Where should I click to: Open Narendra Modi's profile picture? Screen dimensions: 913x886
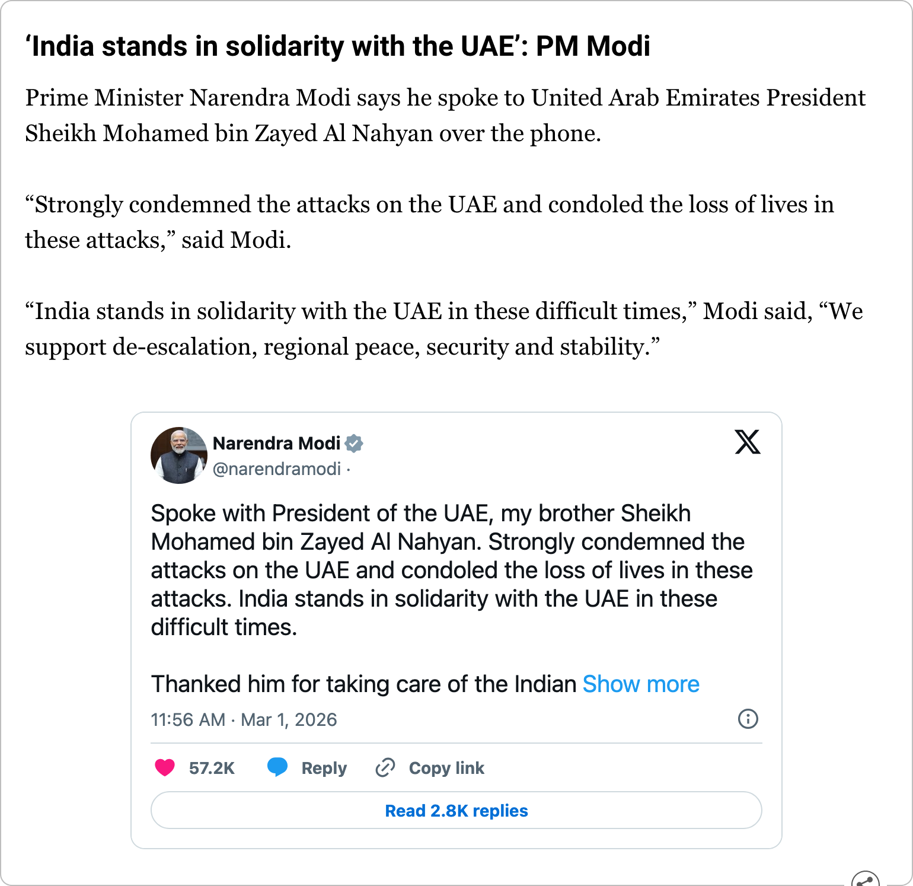pyautogui.click(x=178, y=455)
